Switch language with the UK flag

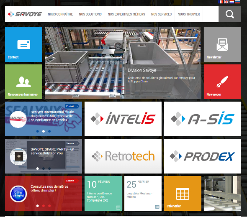click(226, 2)
